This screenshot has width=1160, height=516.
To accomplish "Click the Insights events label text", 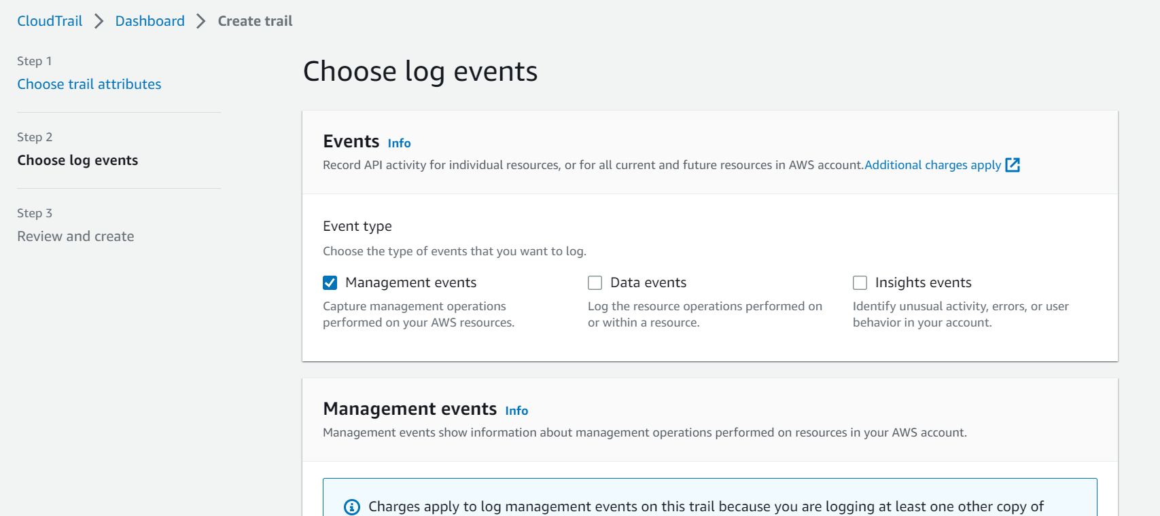I will coord(923,282).
